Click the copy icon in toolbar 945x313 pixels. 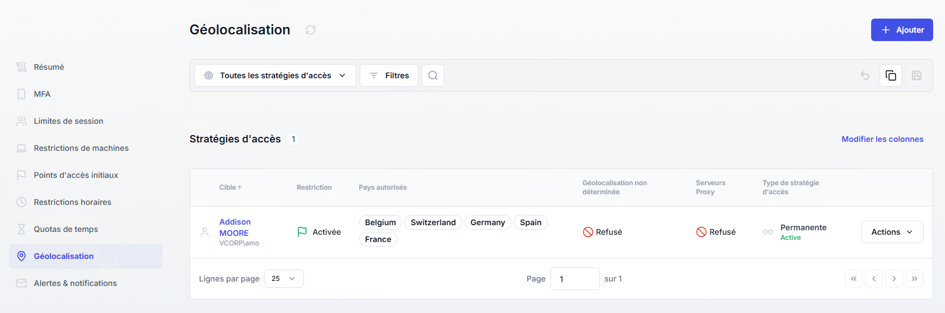[x=891, y=75]
